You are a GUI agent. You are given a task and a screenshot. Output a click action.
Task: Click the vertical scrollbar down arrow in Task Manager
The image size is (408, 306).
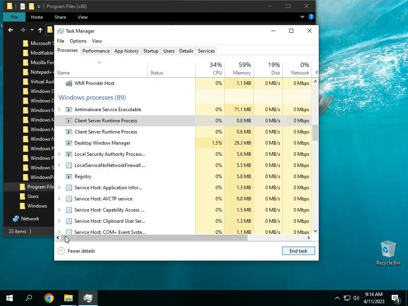[316, 231]
